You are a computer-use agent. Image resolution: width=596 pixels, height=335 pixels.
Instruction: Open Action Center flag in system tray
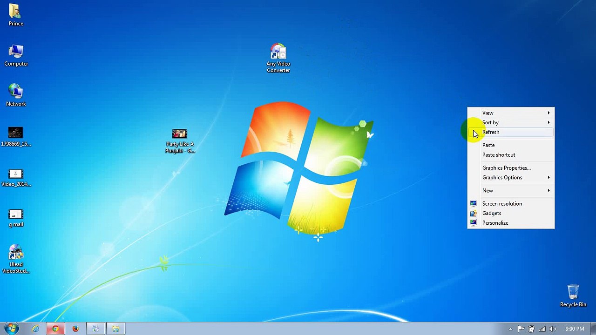[x=521, y=329]
